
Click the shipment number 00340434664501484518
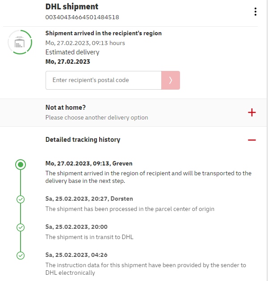point(82,17)
